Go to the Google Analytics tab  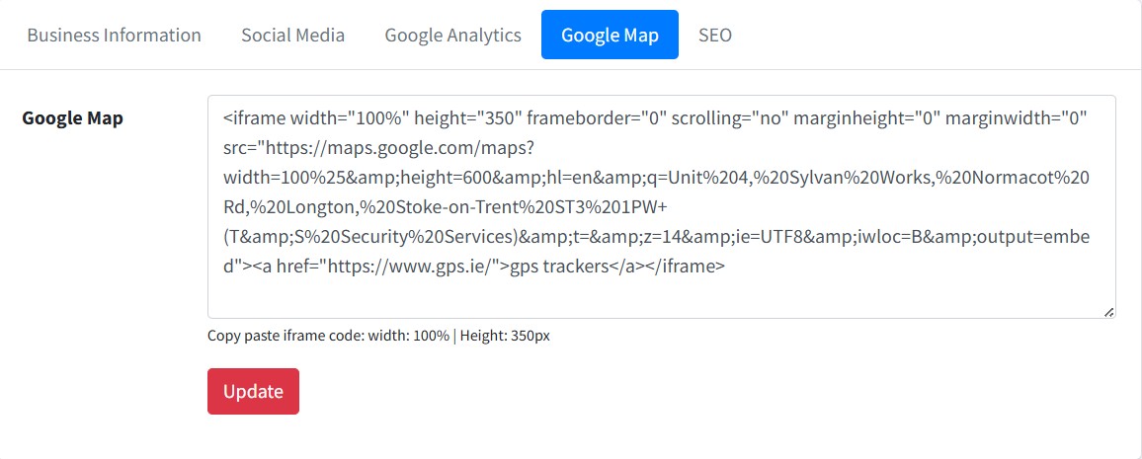452,35
